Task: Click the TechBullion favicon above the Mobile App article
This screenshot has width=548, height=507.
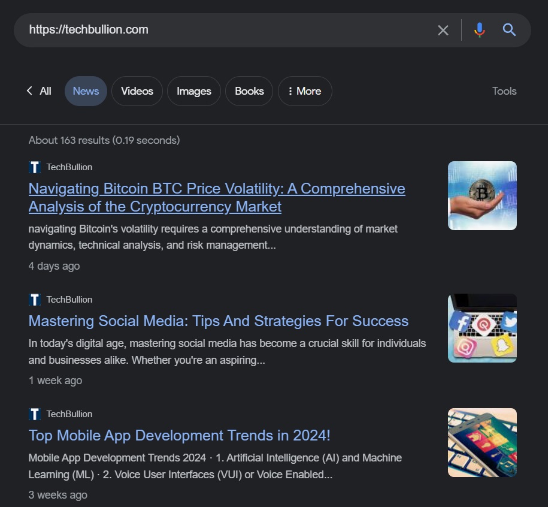Action: coord(35,414)
